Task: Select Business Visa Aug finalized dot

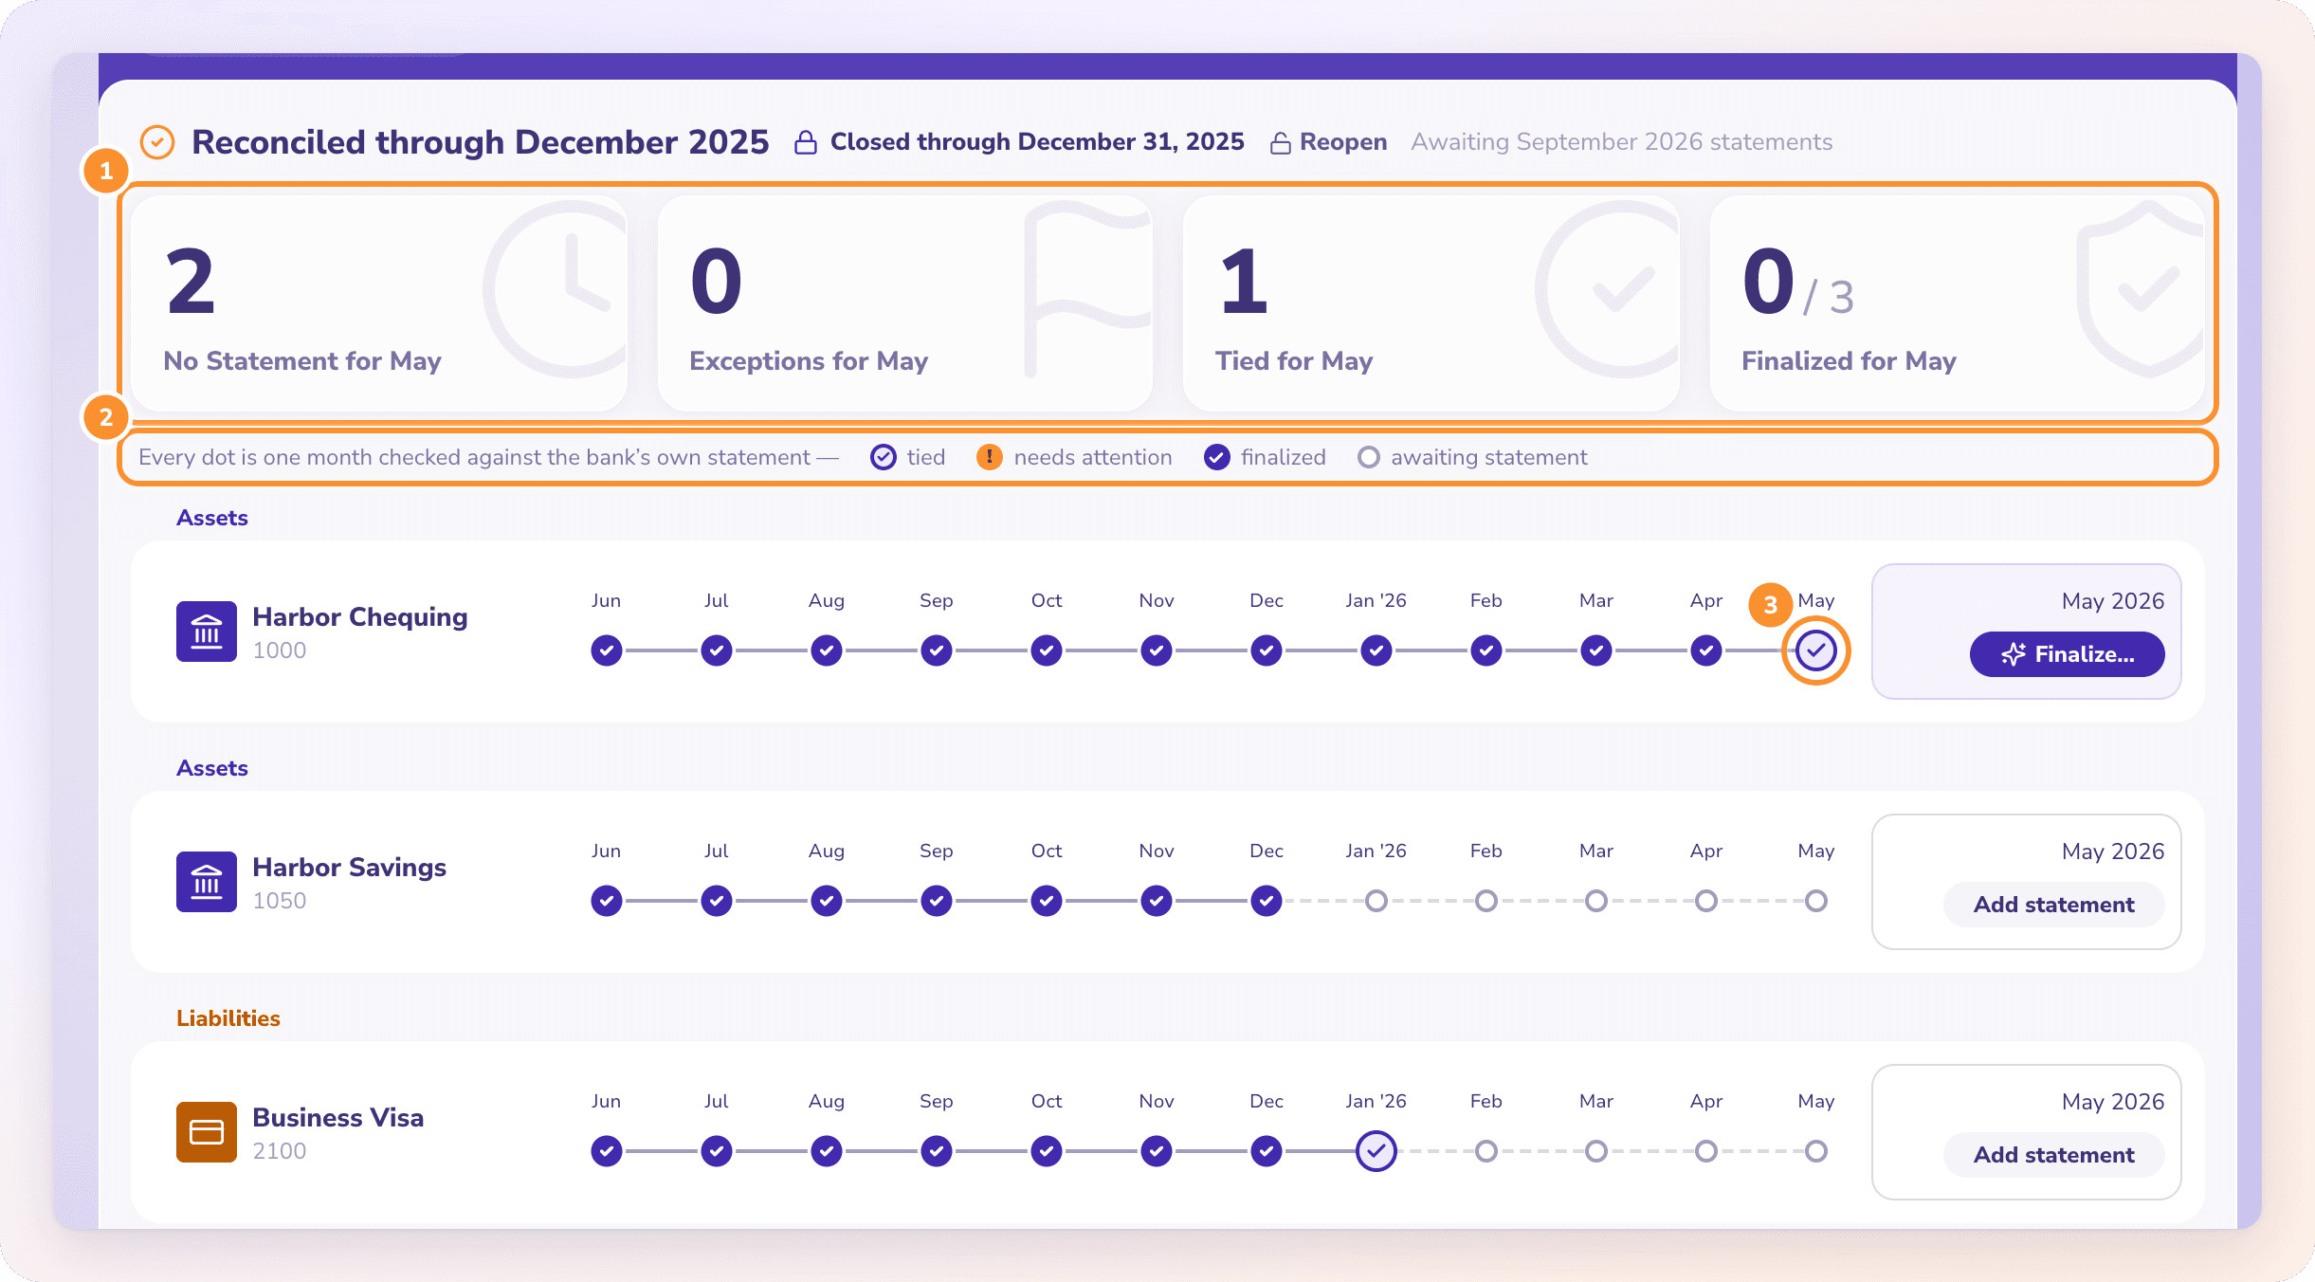Action: pyautogui.click(x=827, y=1151)
